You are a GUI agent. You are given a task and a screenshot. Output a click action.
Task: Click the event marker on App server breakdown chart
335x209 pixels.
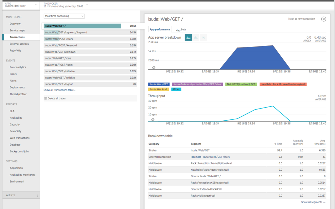coord(154,67)
